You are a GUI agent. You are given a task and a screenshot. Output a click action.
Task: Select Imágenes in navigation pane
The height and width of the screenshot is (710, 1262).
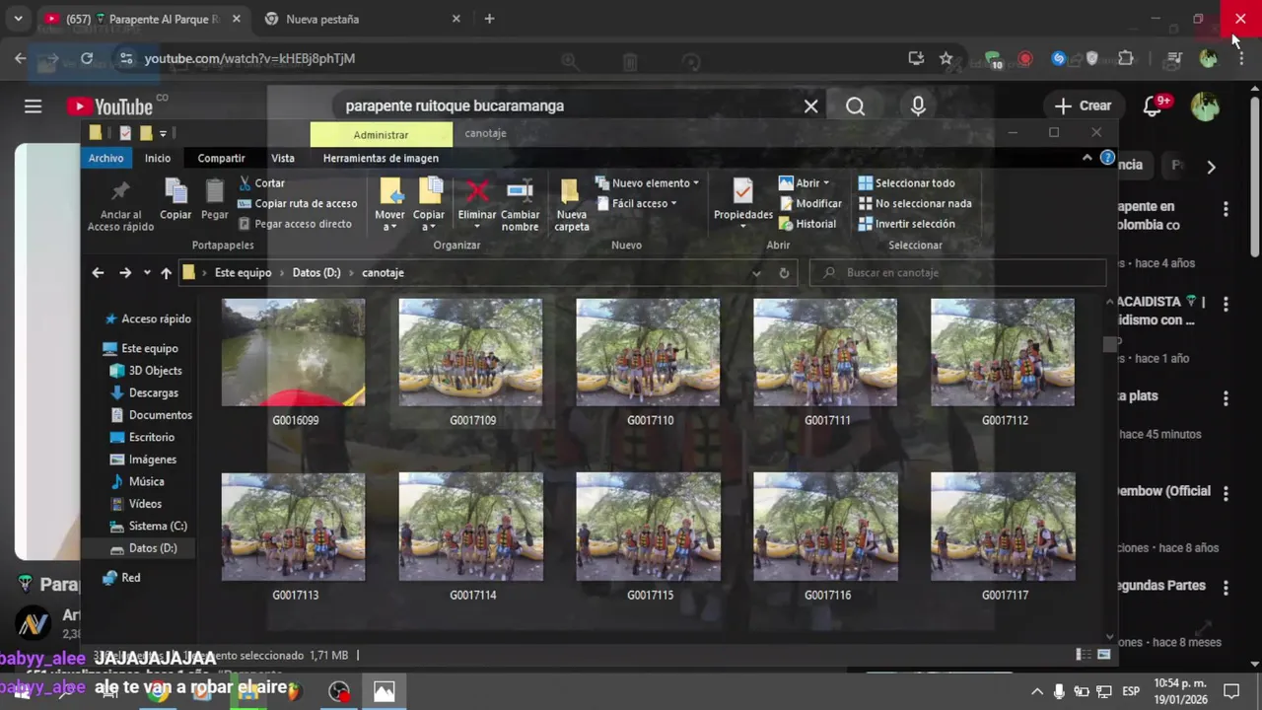pos(142,460)
